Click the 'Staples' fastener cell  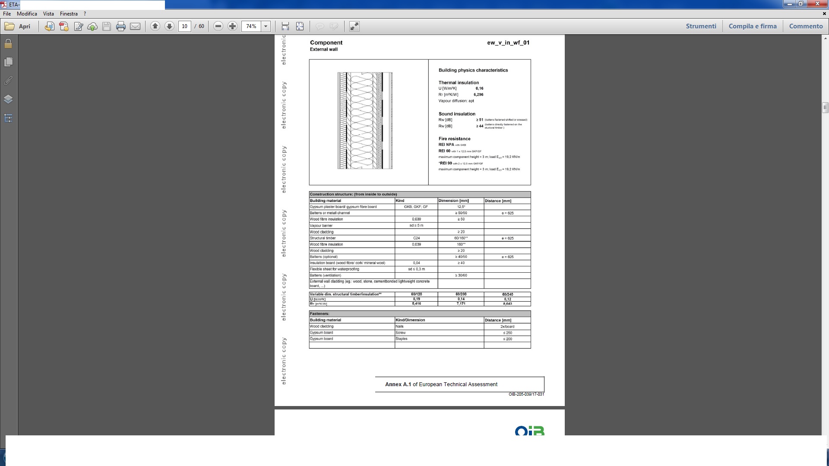click(x=439, y=339)
